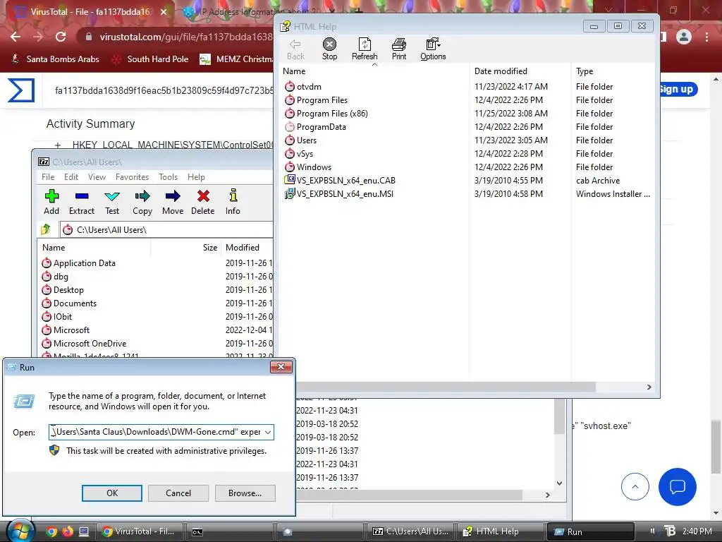Select VS_EXPBSLN_x64_enu.MSI file

[339, 193]
